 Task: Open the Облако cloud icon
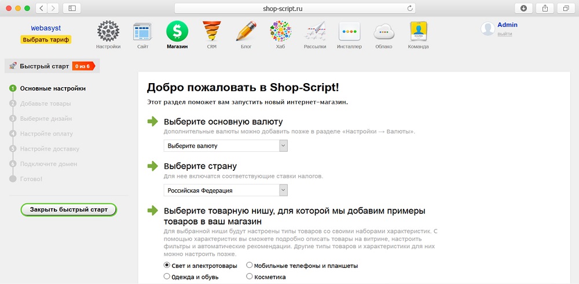[384, 32]
